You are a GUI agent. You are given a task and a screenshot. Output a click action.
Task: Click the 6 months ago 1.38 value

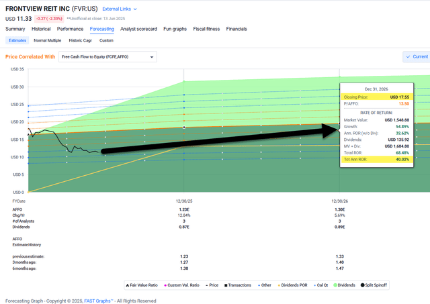pyautogui.click(x=184, y=268)
